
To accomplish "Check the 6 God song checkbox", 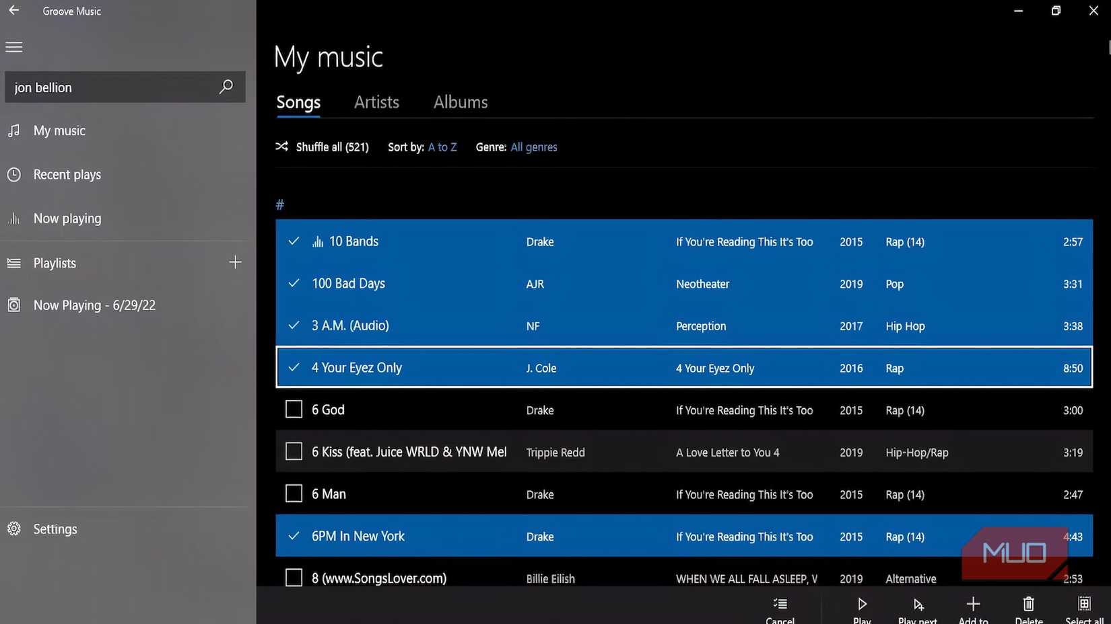I will click(294, 409).
